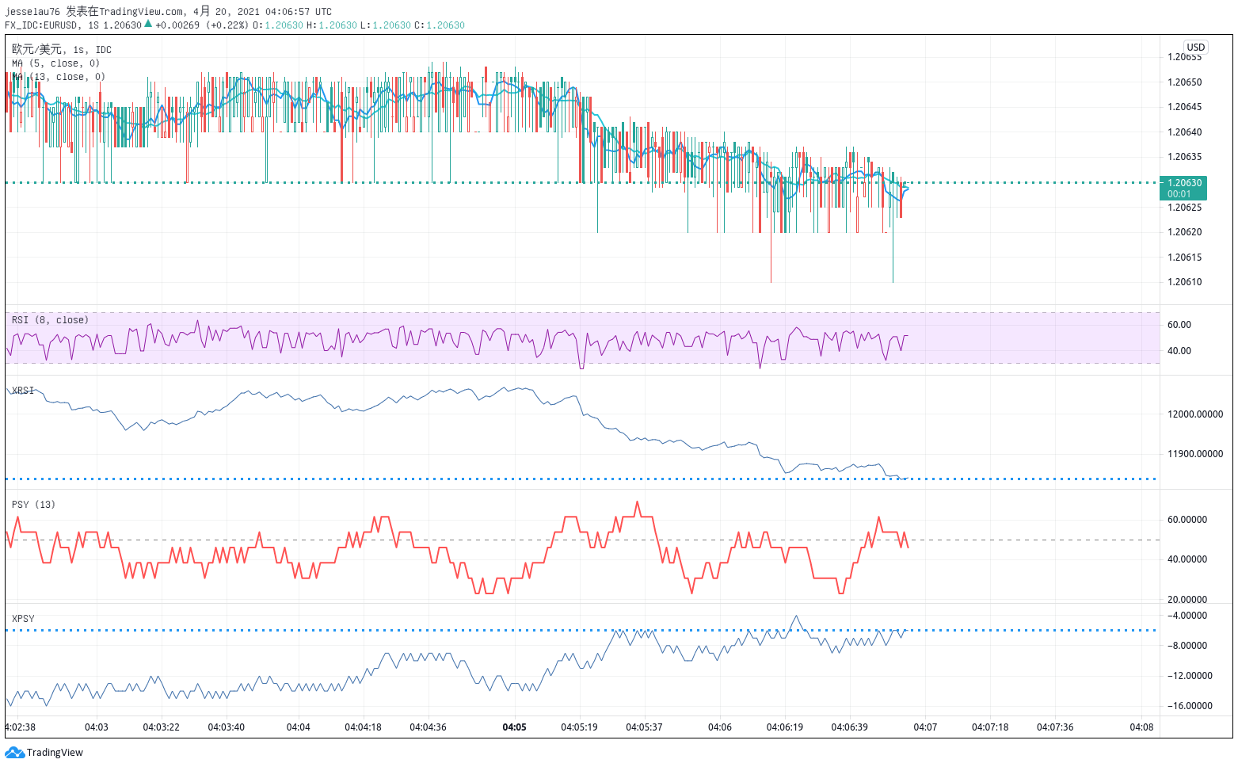Click the TradingView cloud logo icon
Screen dimensions: 1238x767
[14, 752]
